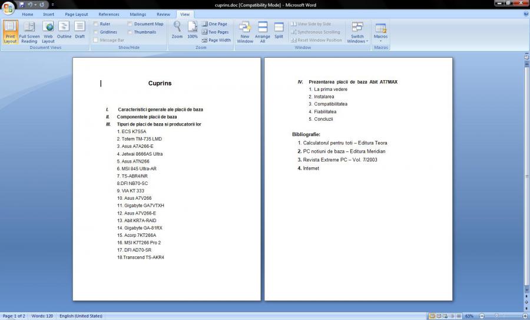Toggle the Gridlines checkbox
This screenshot has width=530, height=320.
click(96, 32)
